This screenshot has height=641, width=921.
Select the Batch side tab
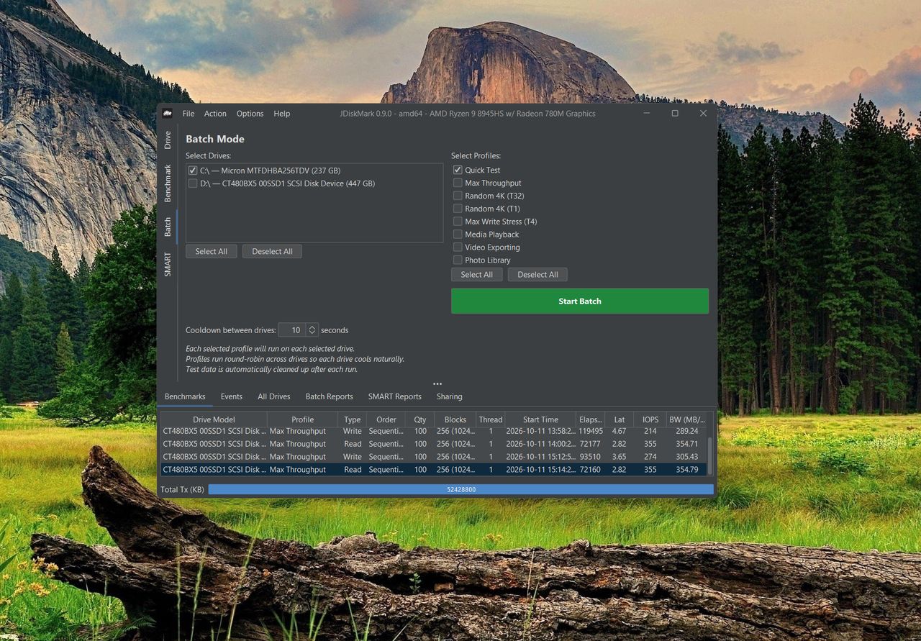[168, 227]
